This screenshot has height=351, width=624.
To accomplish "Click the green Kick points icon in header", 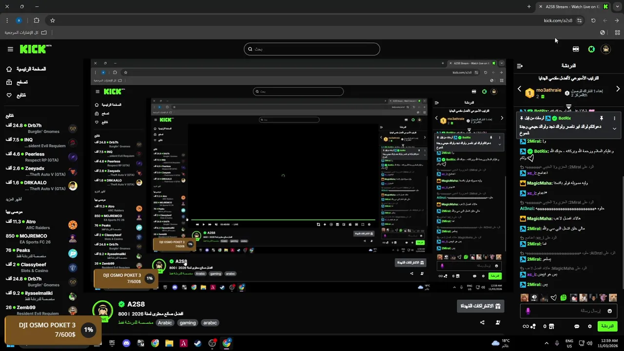I will tap(591, 49).
